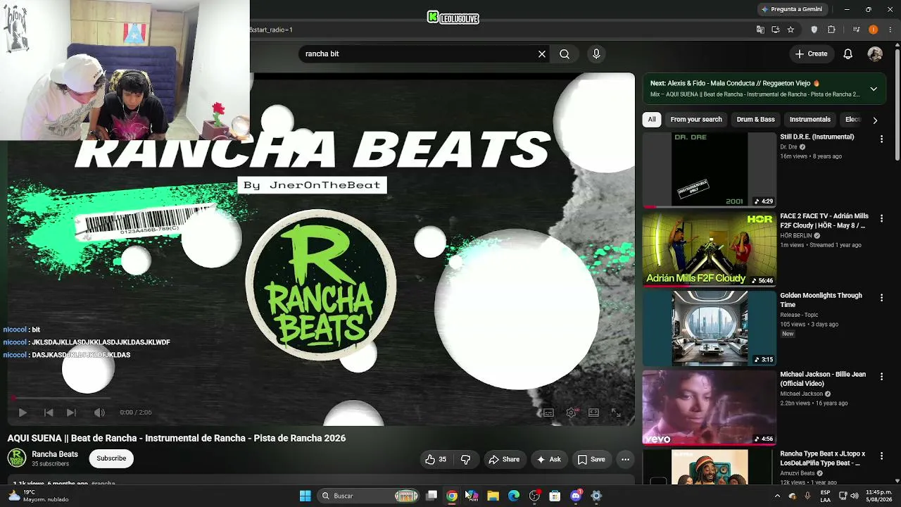Show hidden system tray icons
The height and width of the screenshot is (507, 901).
(777, 496)
